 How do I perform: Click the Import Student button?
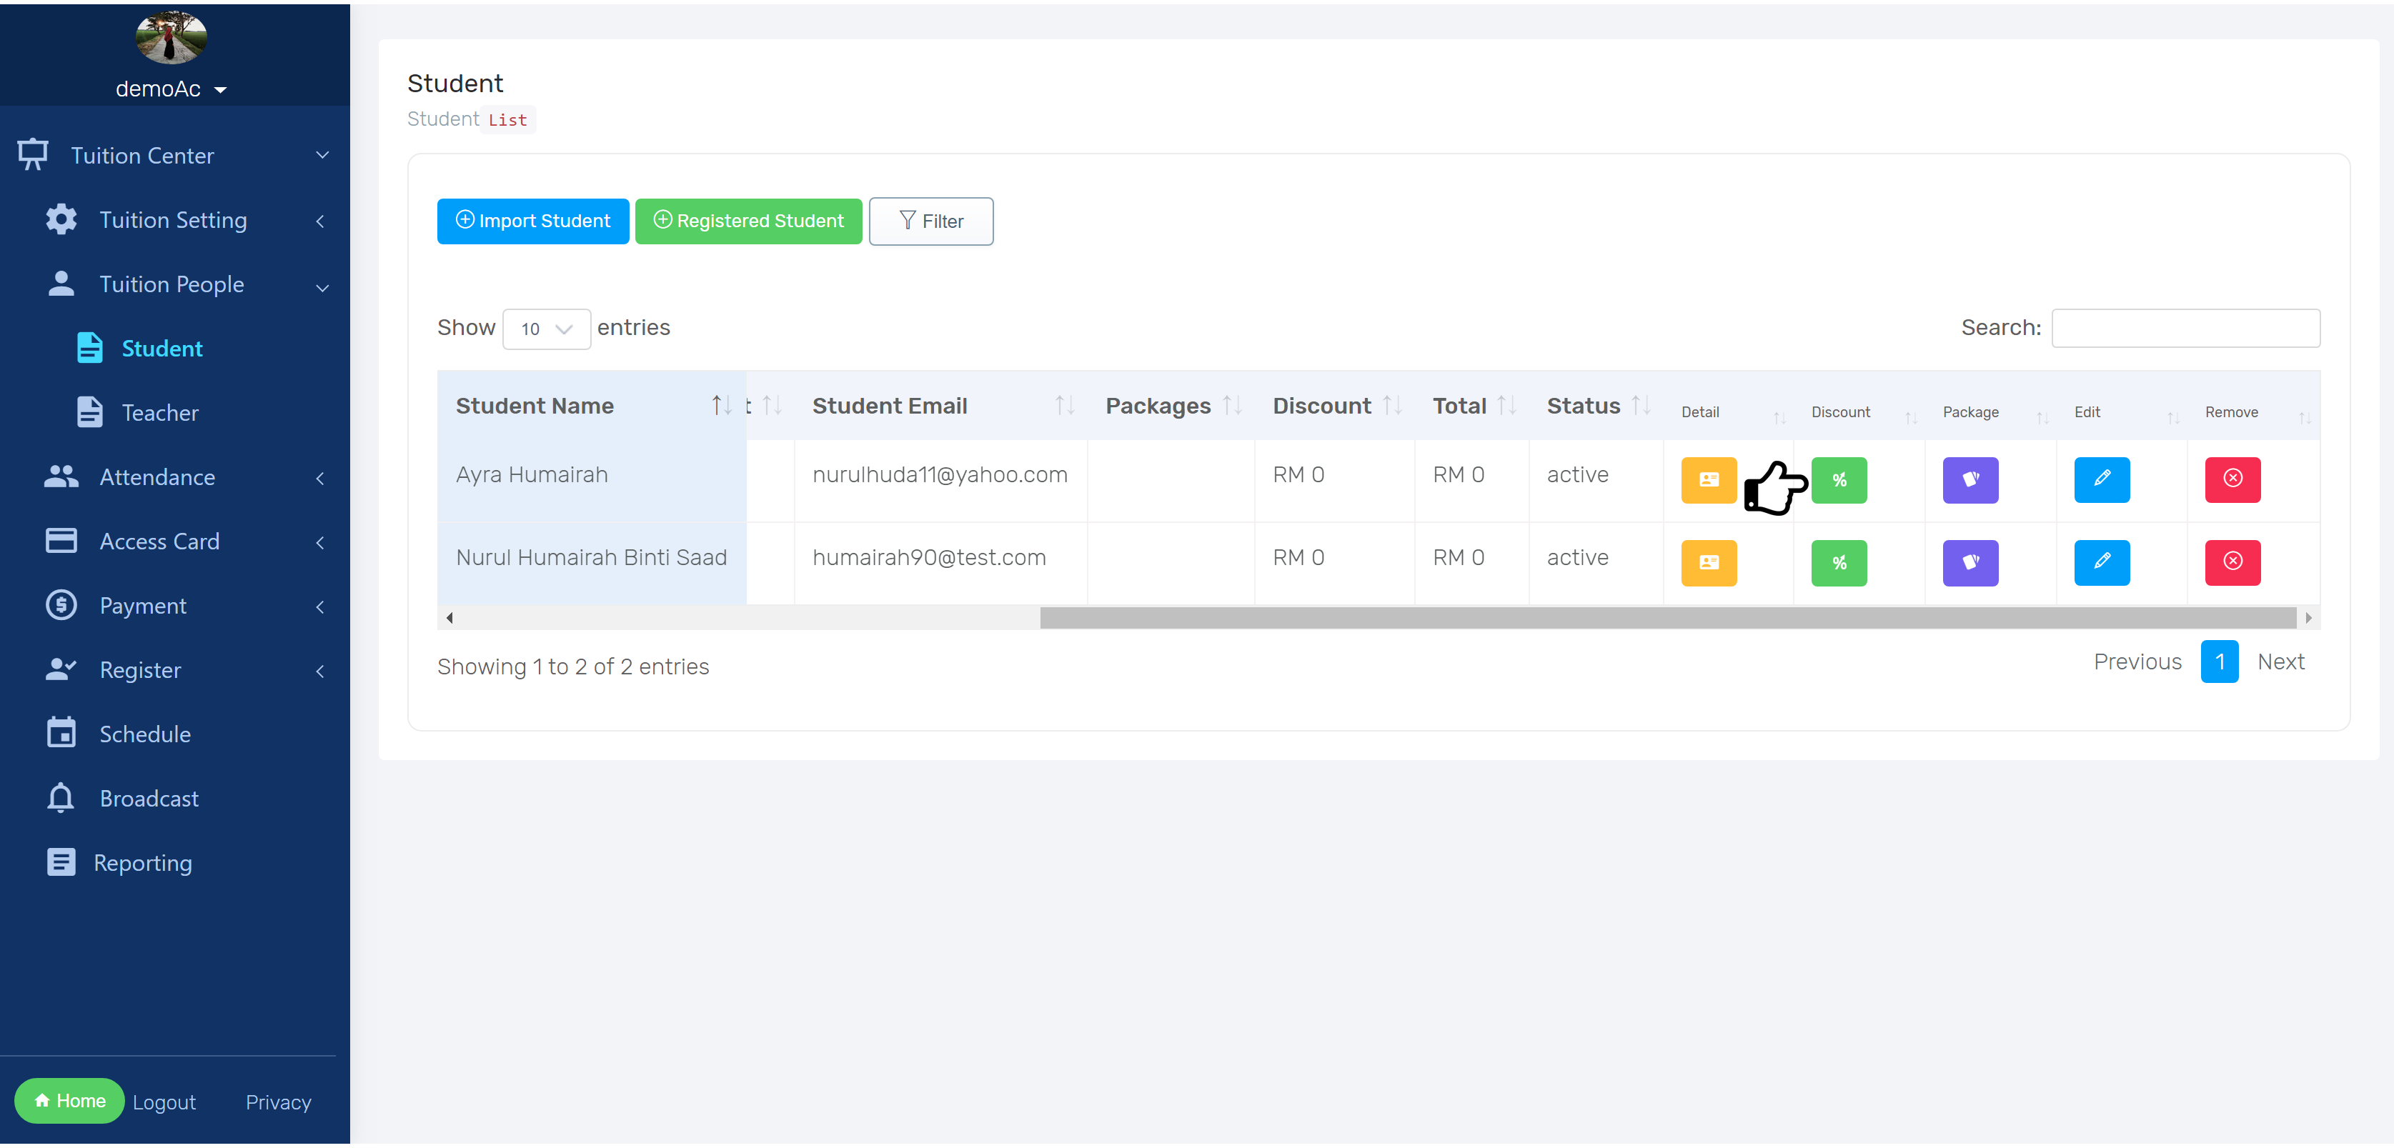(532, 220)
